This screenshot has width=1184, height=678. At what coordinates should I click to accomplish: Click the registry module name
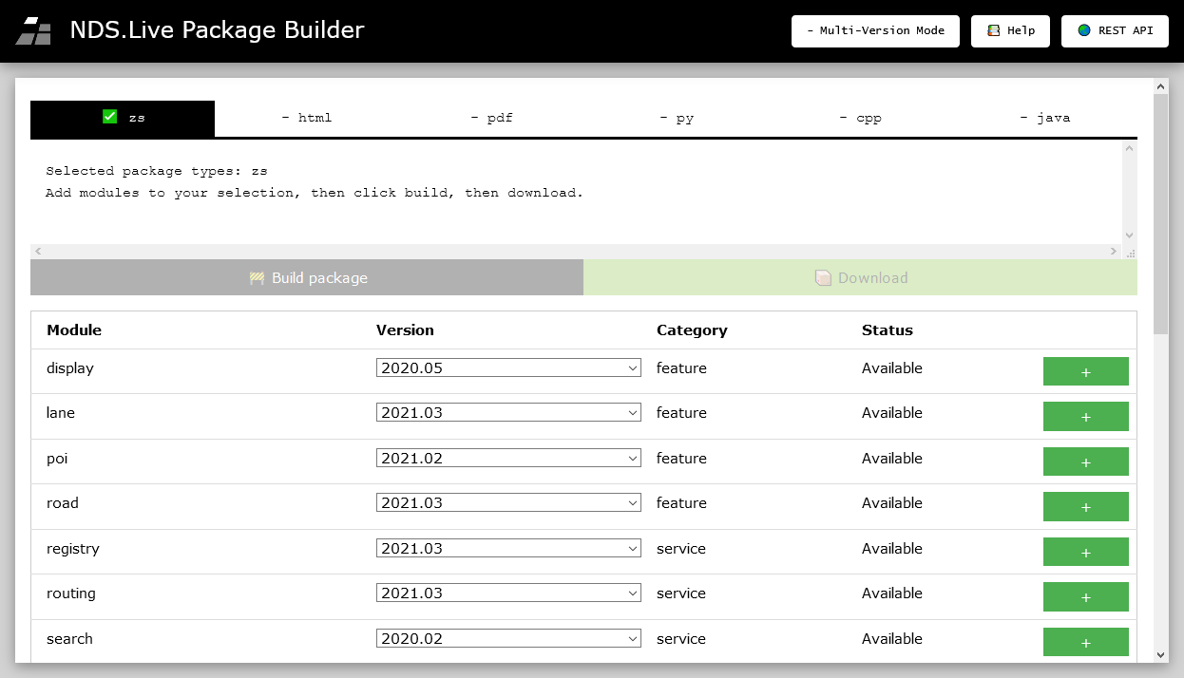click(x=73, y=549)
